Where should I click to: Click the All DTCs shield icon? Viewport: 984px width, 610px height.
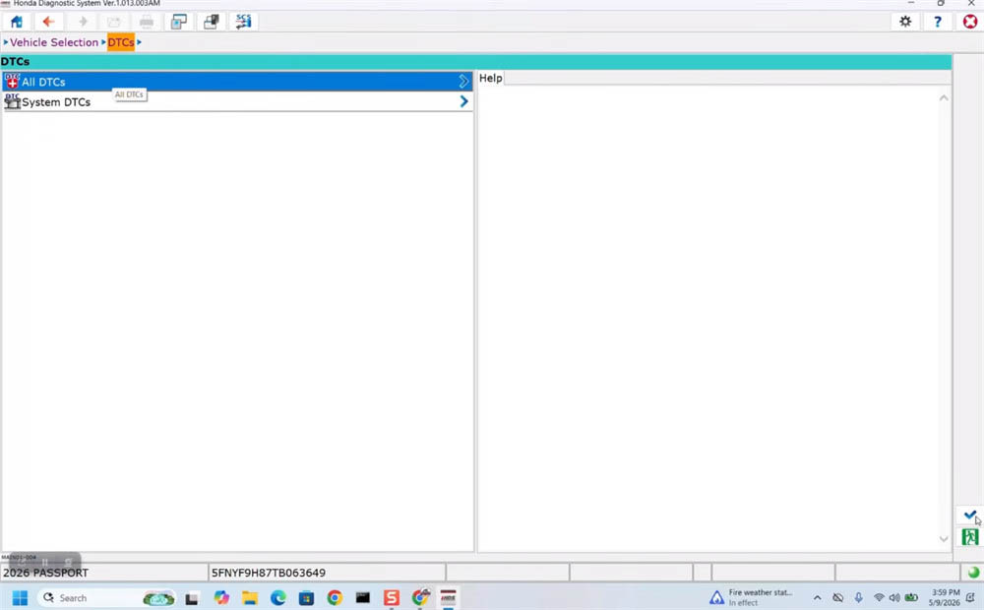pyautogui.click(x=12, y=81)
